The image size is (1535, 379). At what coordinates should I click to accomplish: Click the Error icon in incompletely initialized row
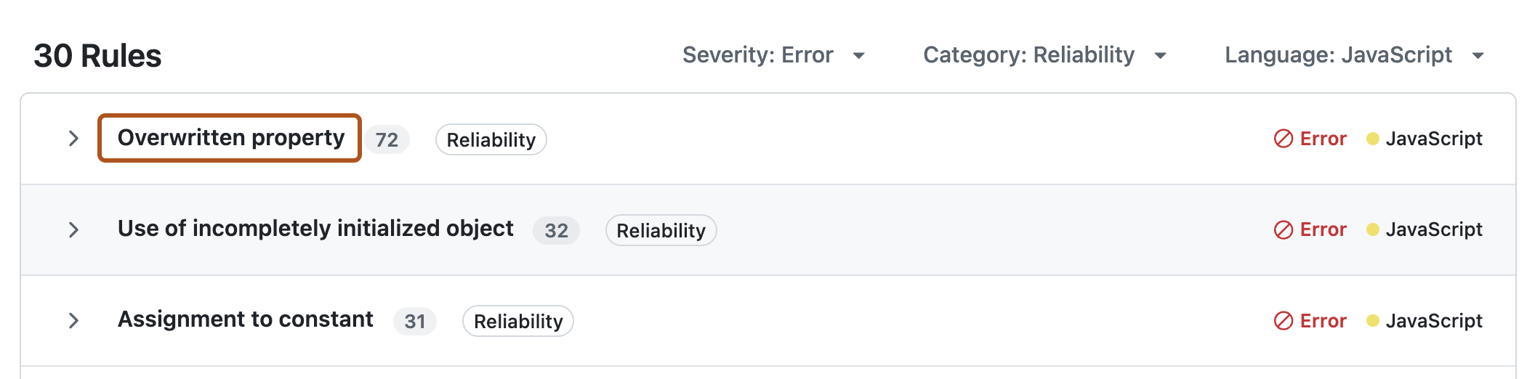pyautogui.click(x=1284, y=230)
